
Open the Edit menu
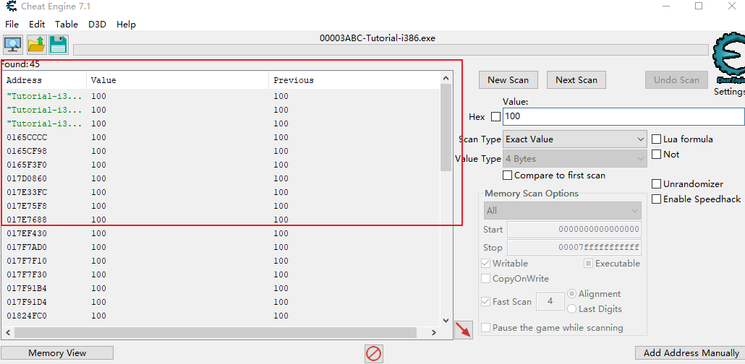pyautogui.click(x=37, y=25)
